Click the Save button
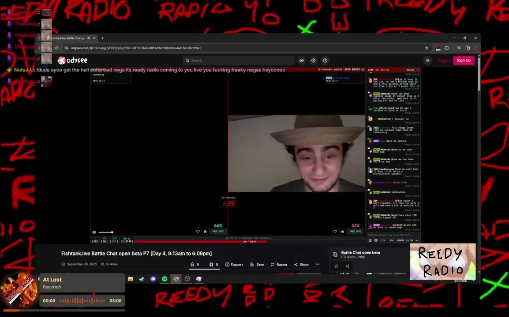 pos(257,265)
